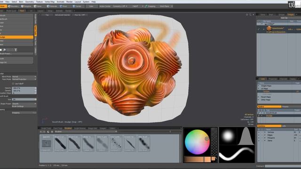301x169 pixels.
Task: Click the Advanced OpenGL viewport button
Action: (x=63, y=15)
